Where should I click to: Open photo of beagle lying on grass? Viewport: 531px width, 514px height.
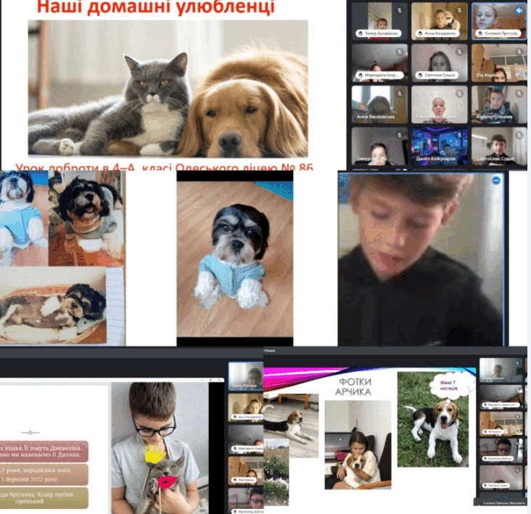click(x=433, y=420)
